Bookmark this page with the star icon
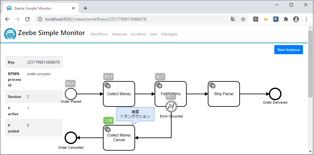Image resolution: width=314 pixels, height=155 pixels. pyautogui.click(x=243, y=19)
